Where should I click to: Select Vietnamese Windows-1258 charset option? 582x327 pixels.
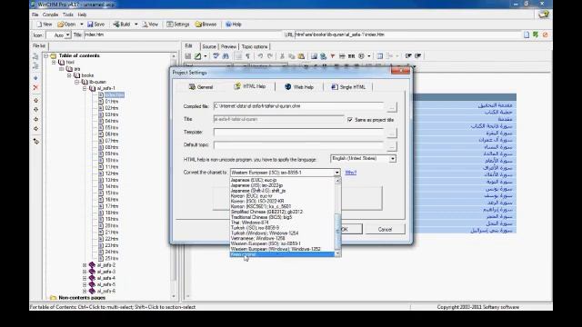pyautogui.click(x=282, y=238)
